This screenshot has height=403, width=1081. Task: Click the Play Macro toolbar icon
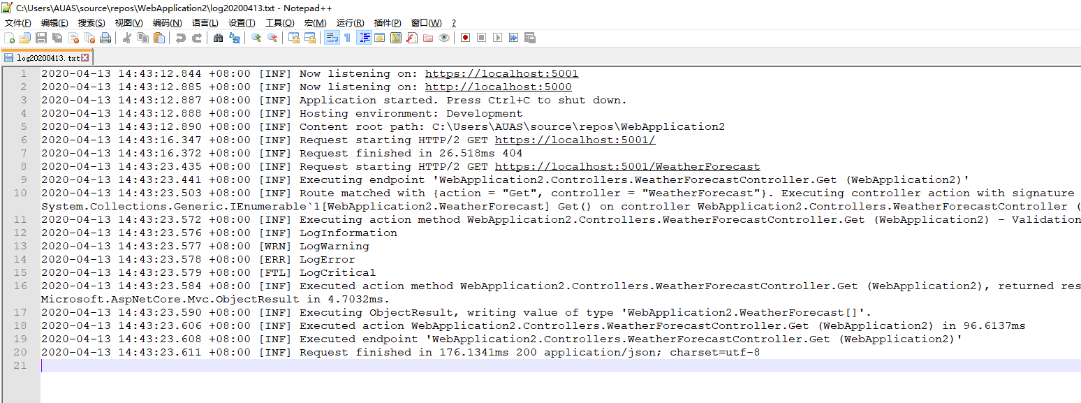pos(497,38)
